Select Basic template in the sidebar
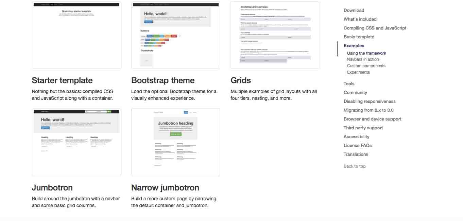 (x=359, y=37)
